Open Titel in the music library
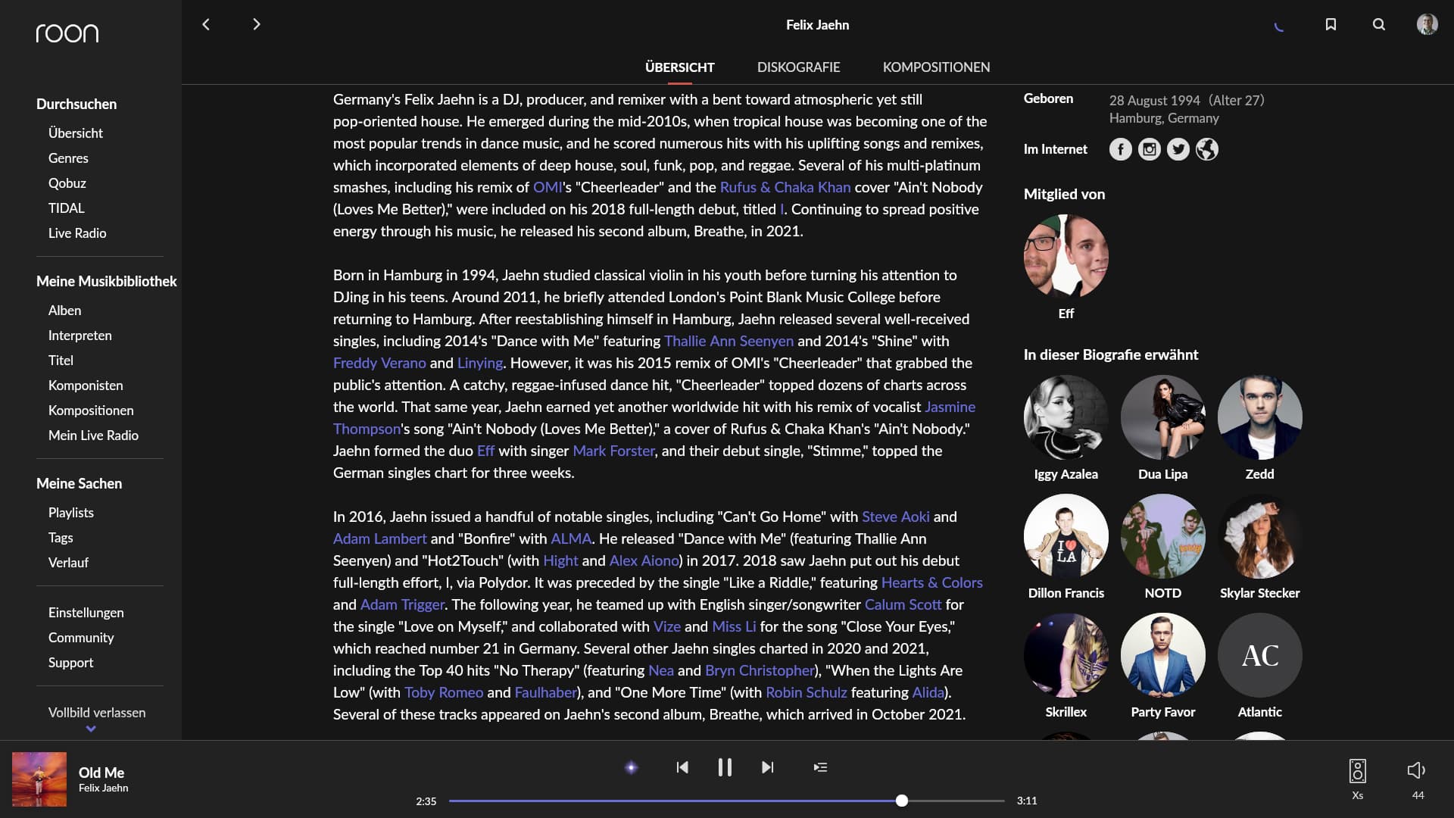This screenshot has width=1454, height=818. coord(61,361)
